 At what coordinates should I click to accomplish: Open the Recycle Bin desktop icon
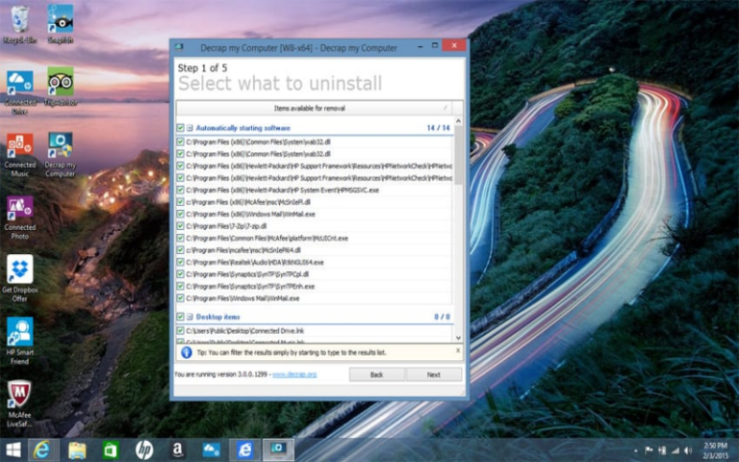[x=19, y=21]
